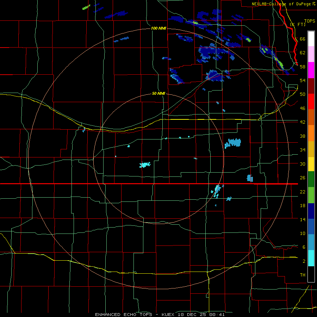Image resolution: width=317 pixels, height=317 pixels.
Task: Pick the dark green legend swatch
Action: pyautogui.click(x=311, y=179)
